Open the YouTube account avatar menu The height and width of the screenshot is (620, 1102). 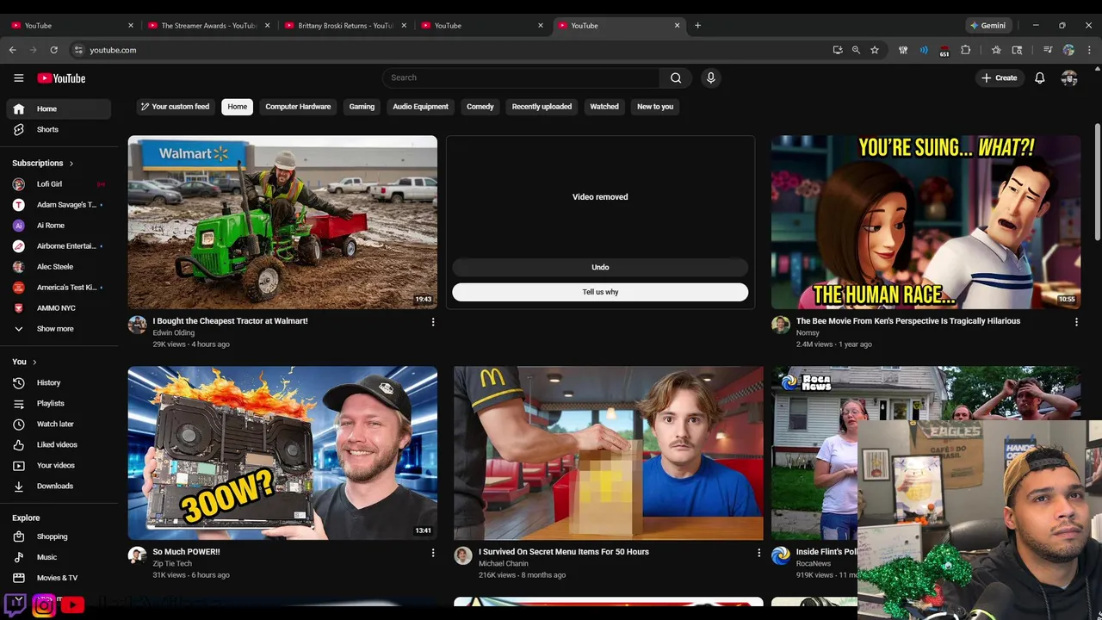tap(1069, 77)
